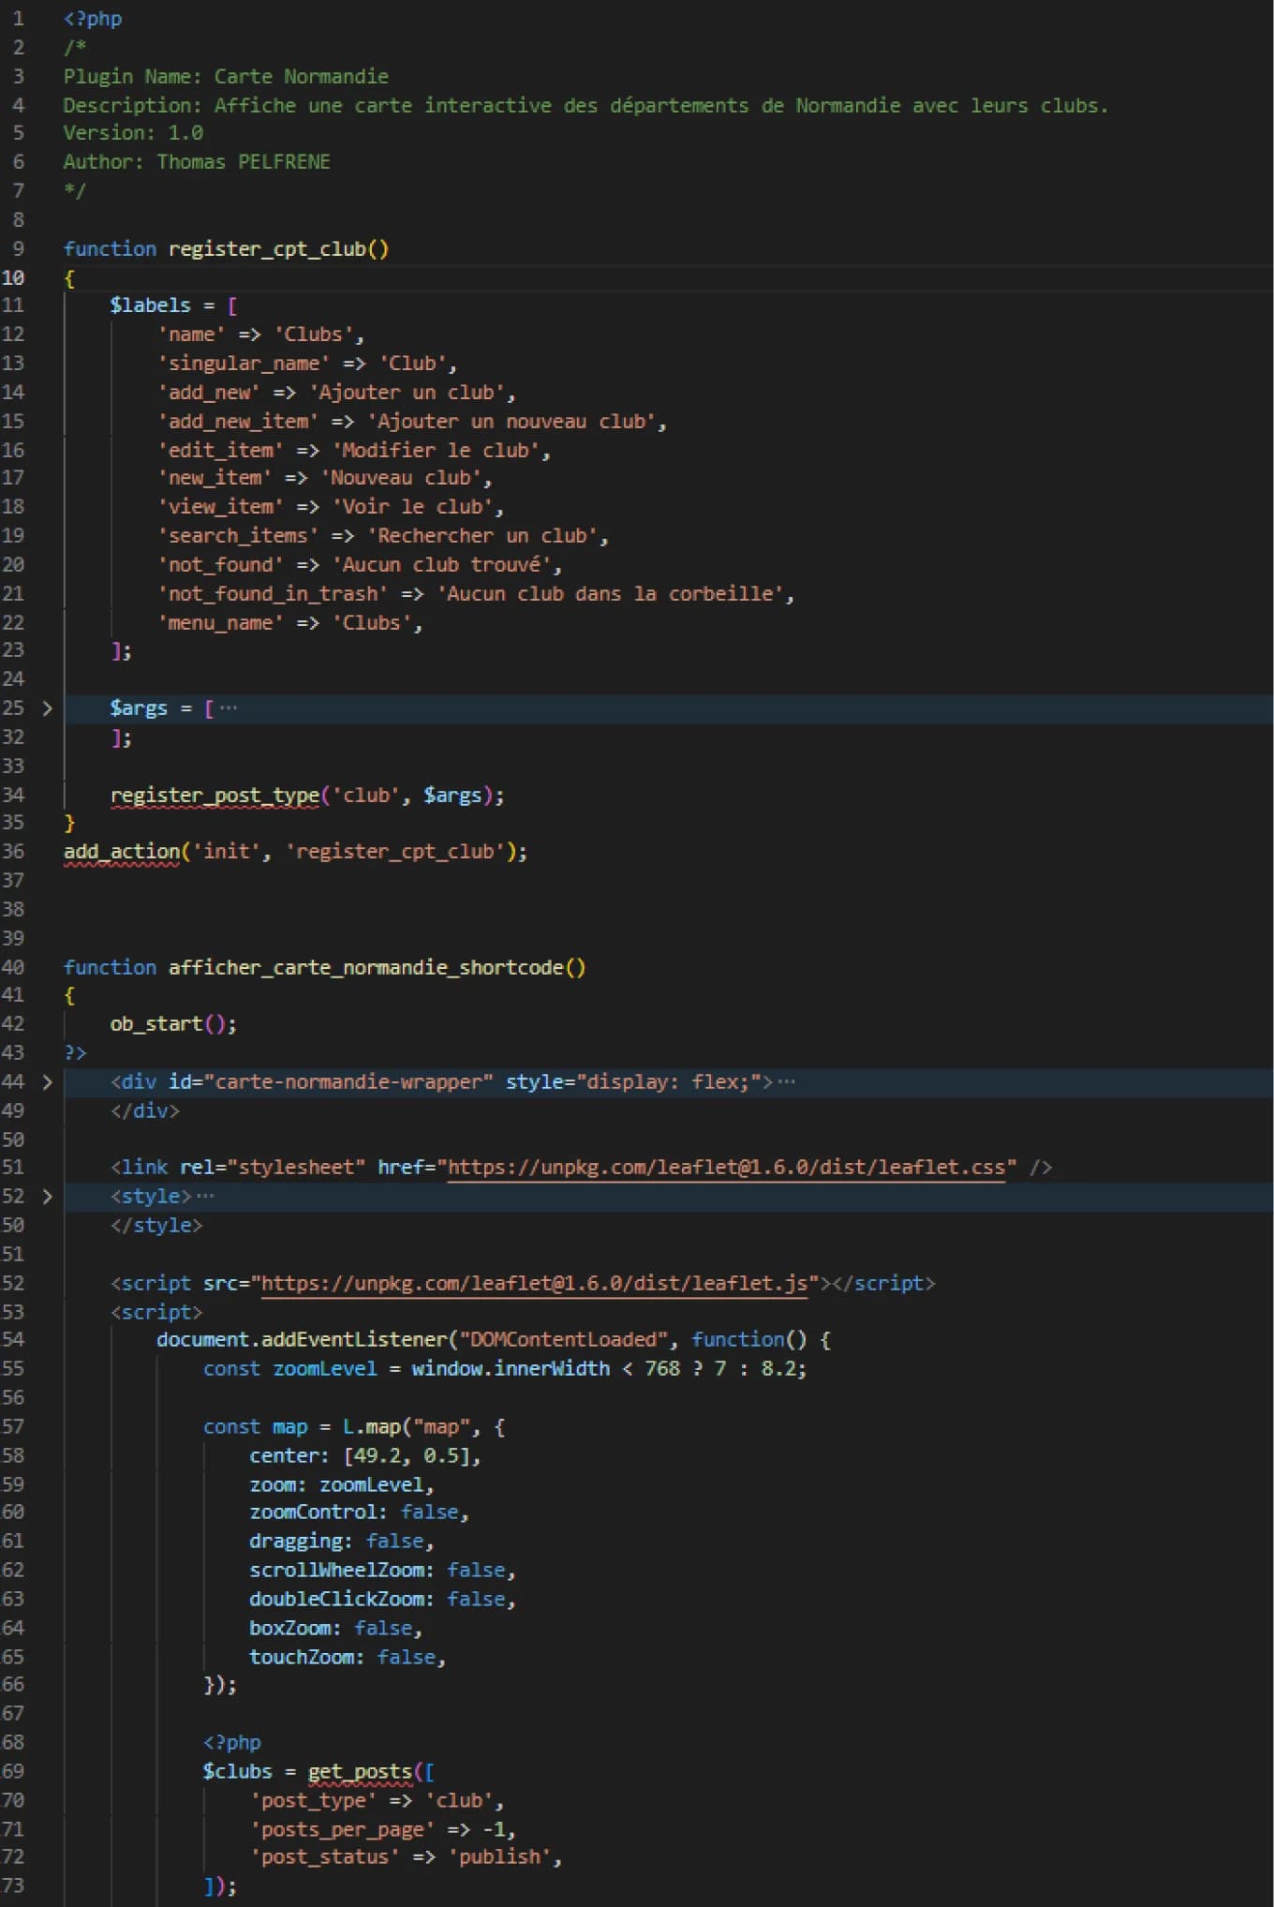Click the $clubs variable assignment
This screenshot has width=1274, height=1907.
pyautogui.click(x=237, y=1772)
